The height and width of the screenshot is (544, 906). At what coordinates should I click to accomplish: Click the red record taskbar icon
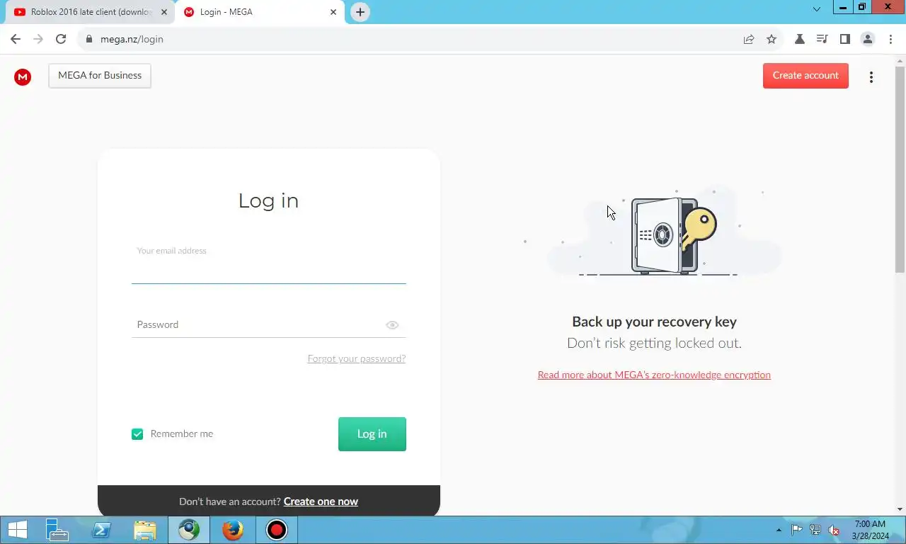(x=276, y=530)
